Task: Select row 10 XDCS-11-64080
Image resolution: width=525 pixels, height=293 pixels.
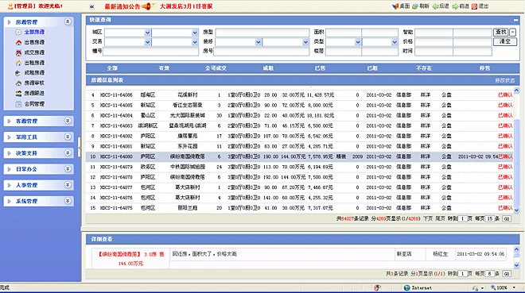Action: (x=300, y=156)
